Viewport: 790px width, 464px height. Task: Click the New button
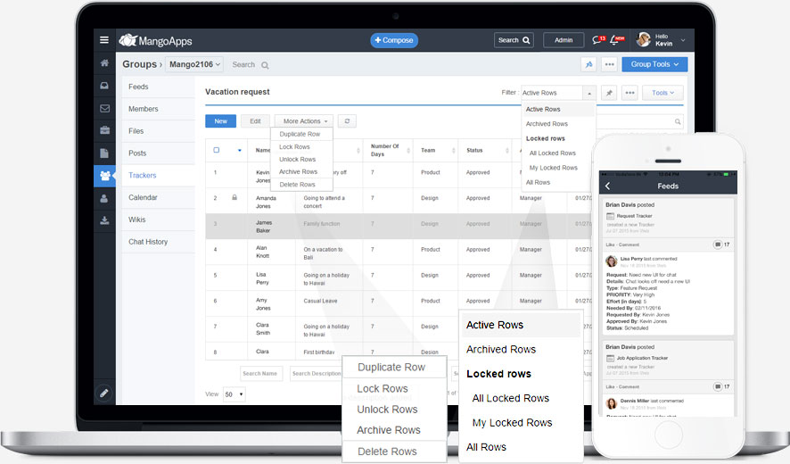[x=220, y=121]
